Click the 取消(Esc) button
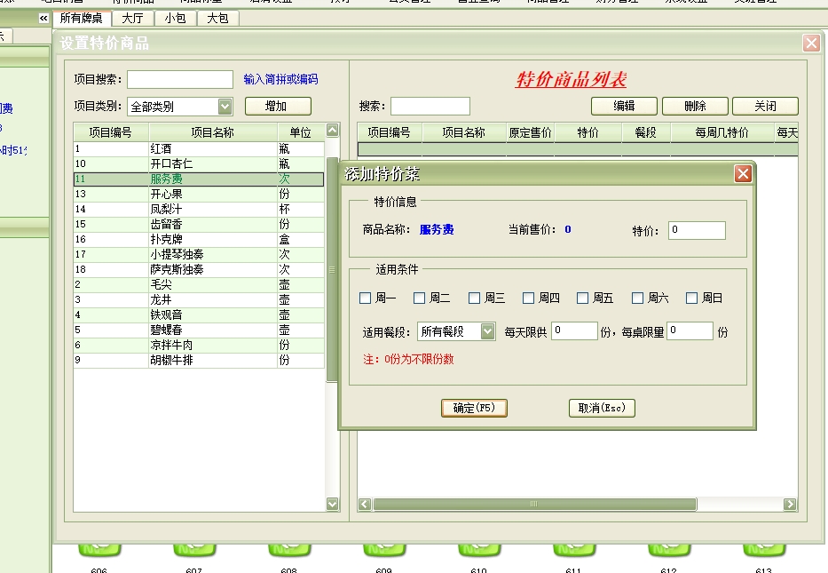828x573 pixels. click(602, 408)
